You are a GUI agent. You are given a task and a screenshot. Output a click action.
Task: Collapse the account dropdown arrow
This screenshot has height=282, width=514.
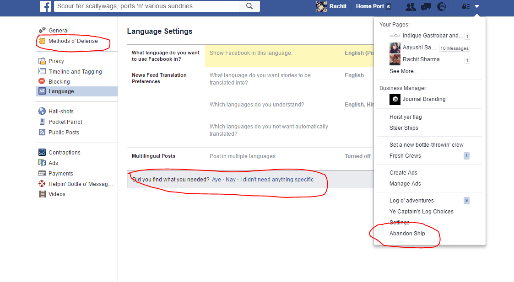coord(477,6)
